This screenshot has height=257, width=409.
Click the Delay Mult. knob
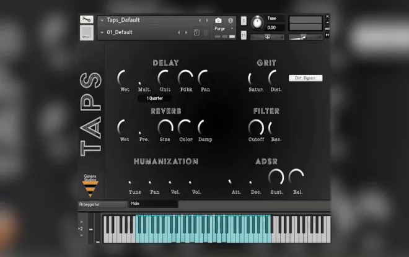click(x=144, y=78)
